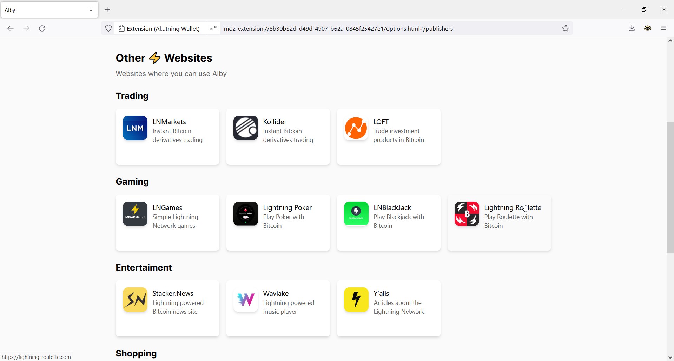Open the LOFT title link
The height and width of the screenshot is (361, 674).
point(381,122)
